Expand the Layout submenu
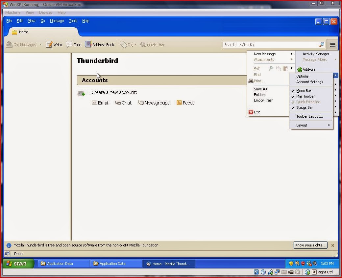342x278 pixels. [311, 125]
